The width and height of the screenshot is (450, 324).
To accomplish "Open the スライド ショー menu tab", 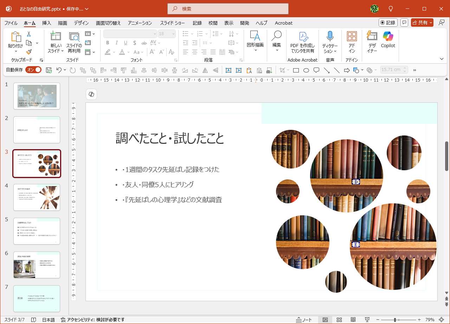I will click(x=173, y=23).
